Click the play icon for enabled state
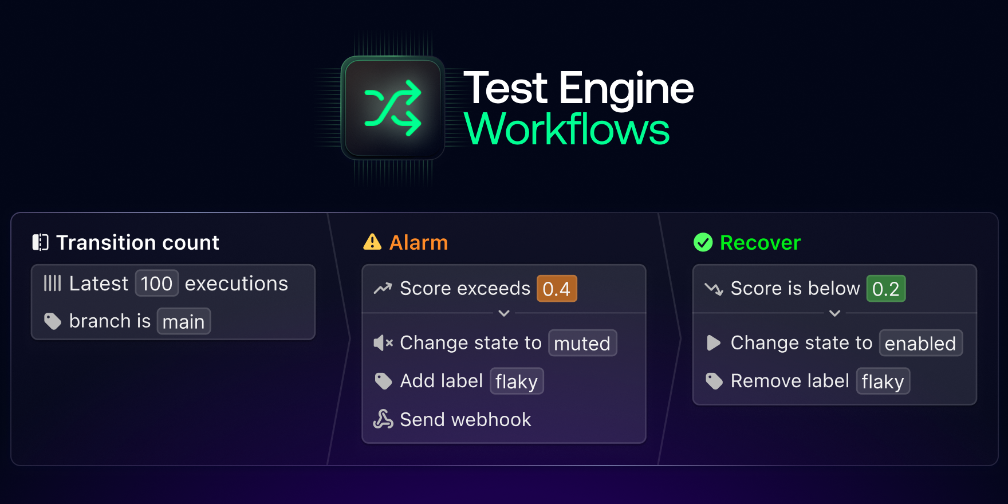The image size is (1008, 504). point(714,343)
